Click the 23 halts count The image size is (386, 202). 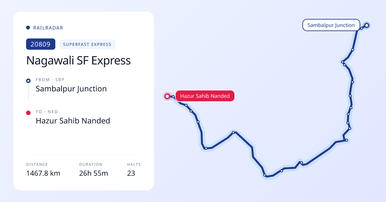point(131,173)
